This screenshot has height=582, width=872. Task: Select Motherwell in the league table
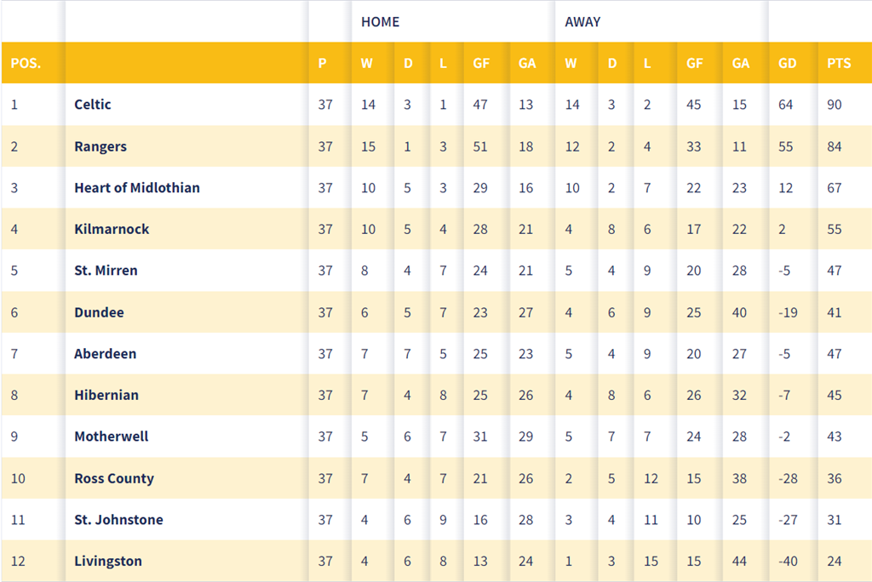[112, 436]
